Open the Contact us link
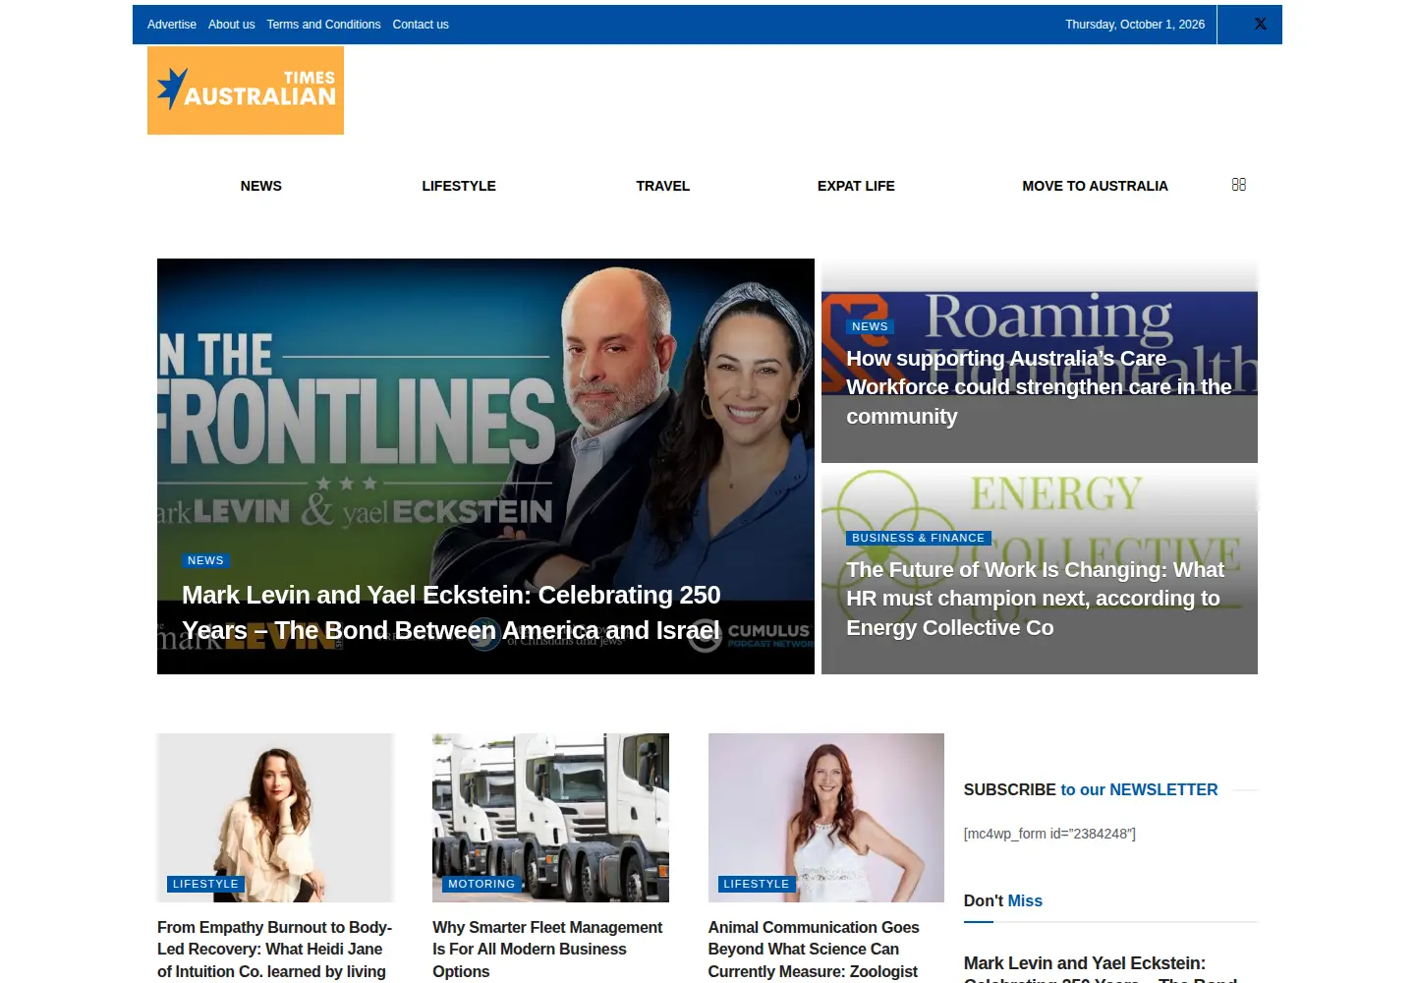The height and width of the screenshot is (983, 1415). (x=421, y=25)
